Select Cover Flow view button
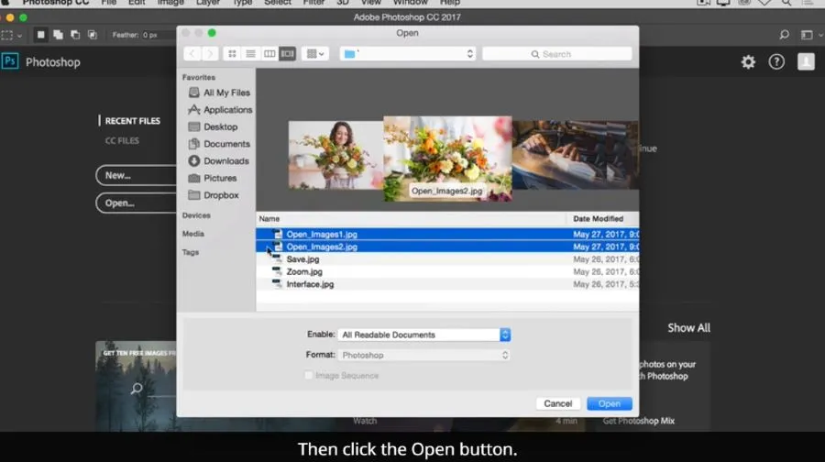 287,54
